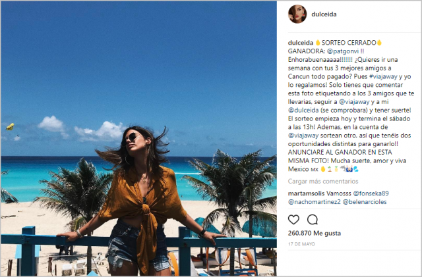Click the yellow parasail in the sky
The width and height of the screenshot is (422, 277).
pos(11,126)
